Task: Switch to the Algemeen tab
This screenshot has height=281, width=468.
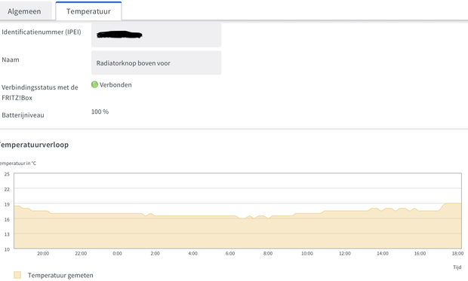Action: (26, 11)
